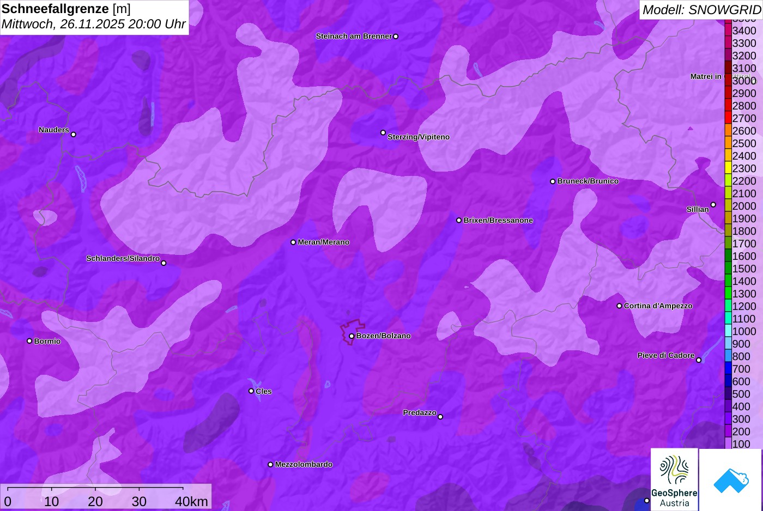Click the Sillian marker dot
763x511 pixels.
[x=713, y=205]
